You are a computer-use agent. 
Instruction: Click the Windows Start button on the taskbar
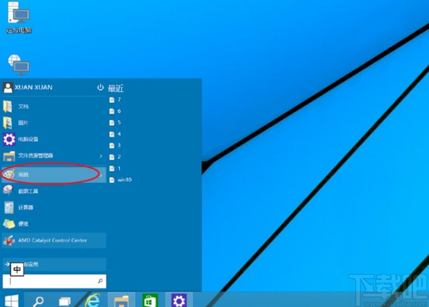click(12, 300)
